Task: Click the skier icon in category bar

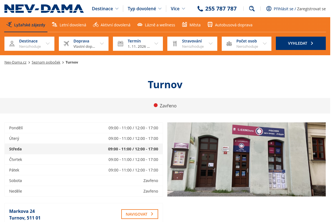Action: 9,25
